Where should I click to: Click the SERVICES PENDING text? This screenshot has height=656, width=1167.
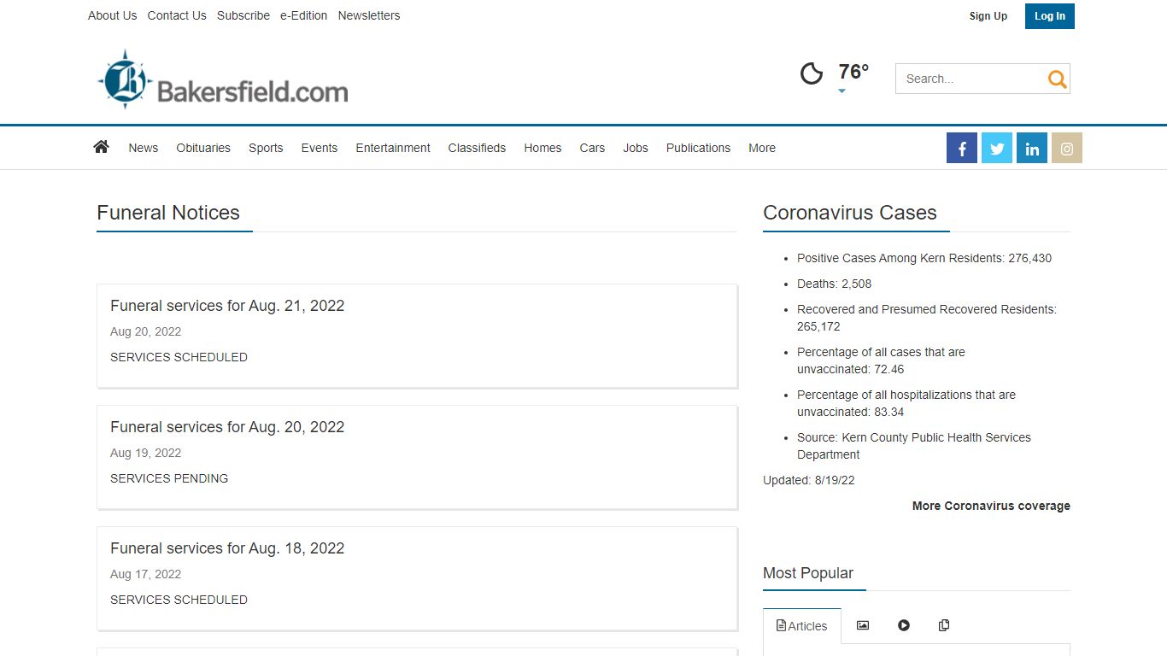[x=169, y=478]
